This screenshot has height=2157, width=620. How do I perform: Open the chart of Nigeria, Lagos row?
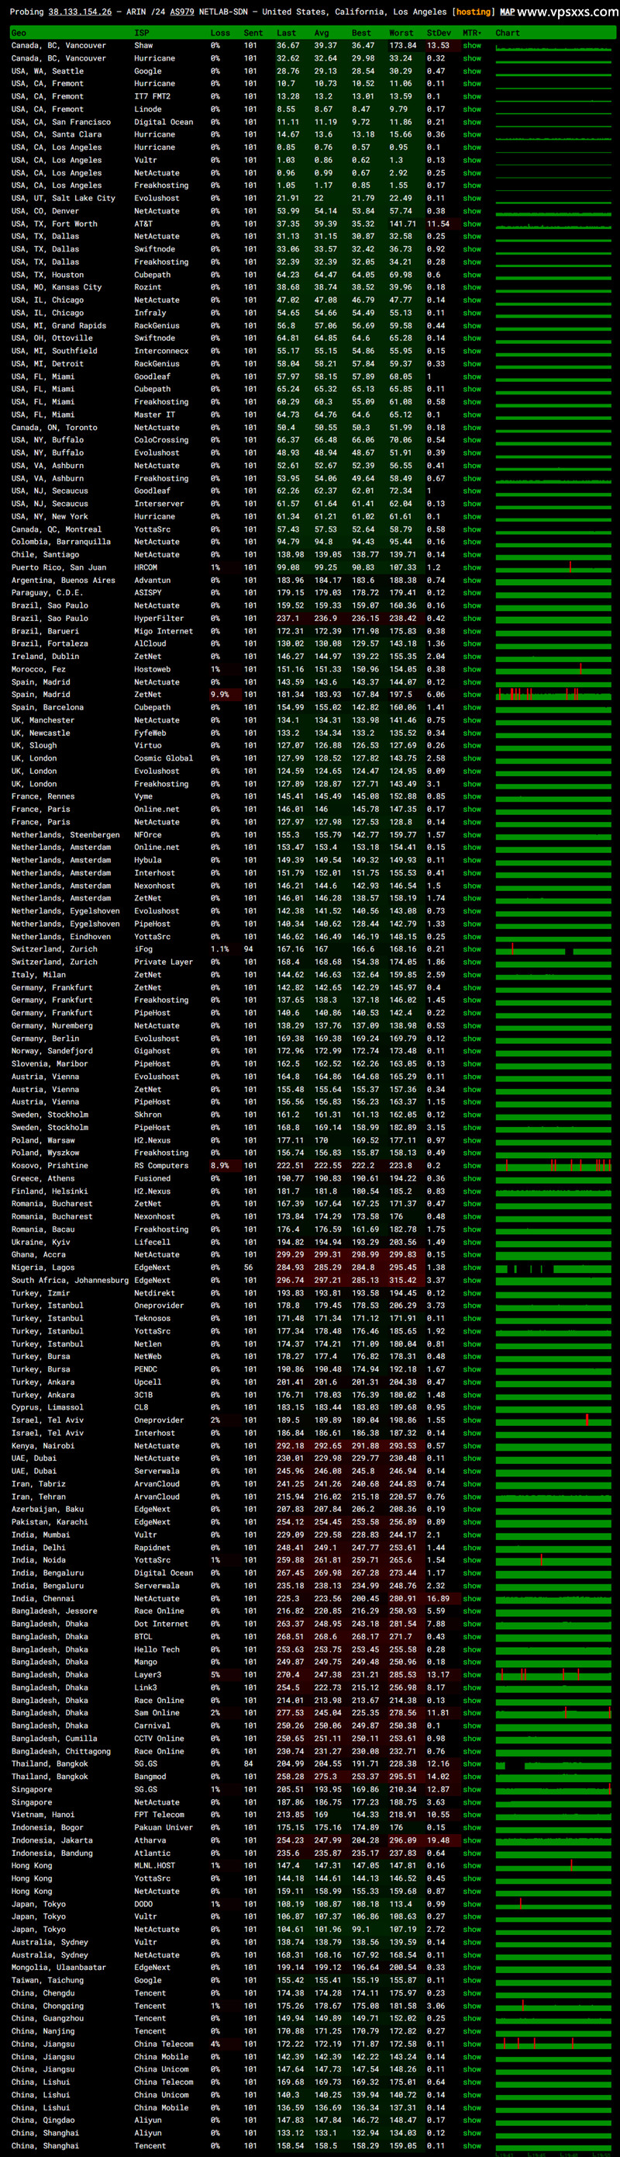click(x=553, y=1267)
